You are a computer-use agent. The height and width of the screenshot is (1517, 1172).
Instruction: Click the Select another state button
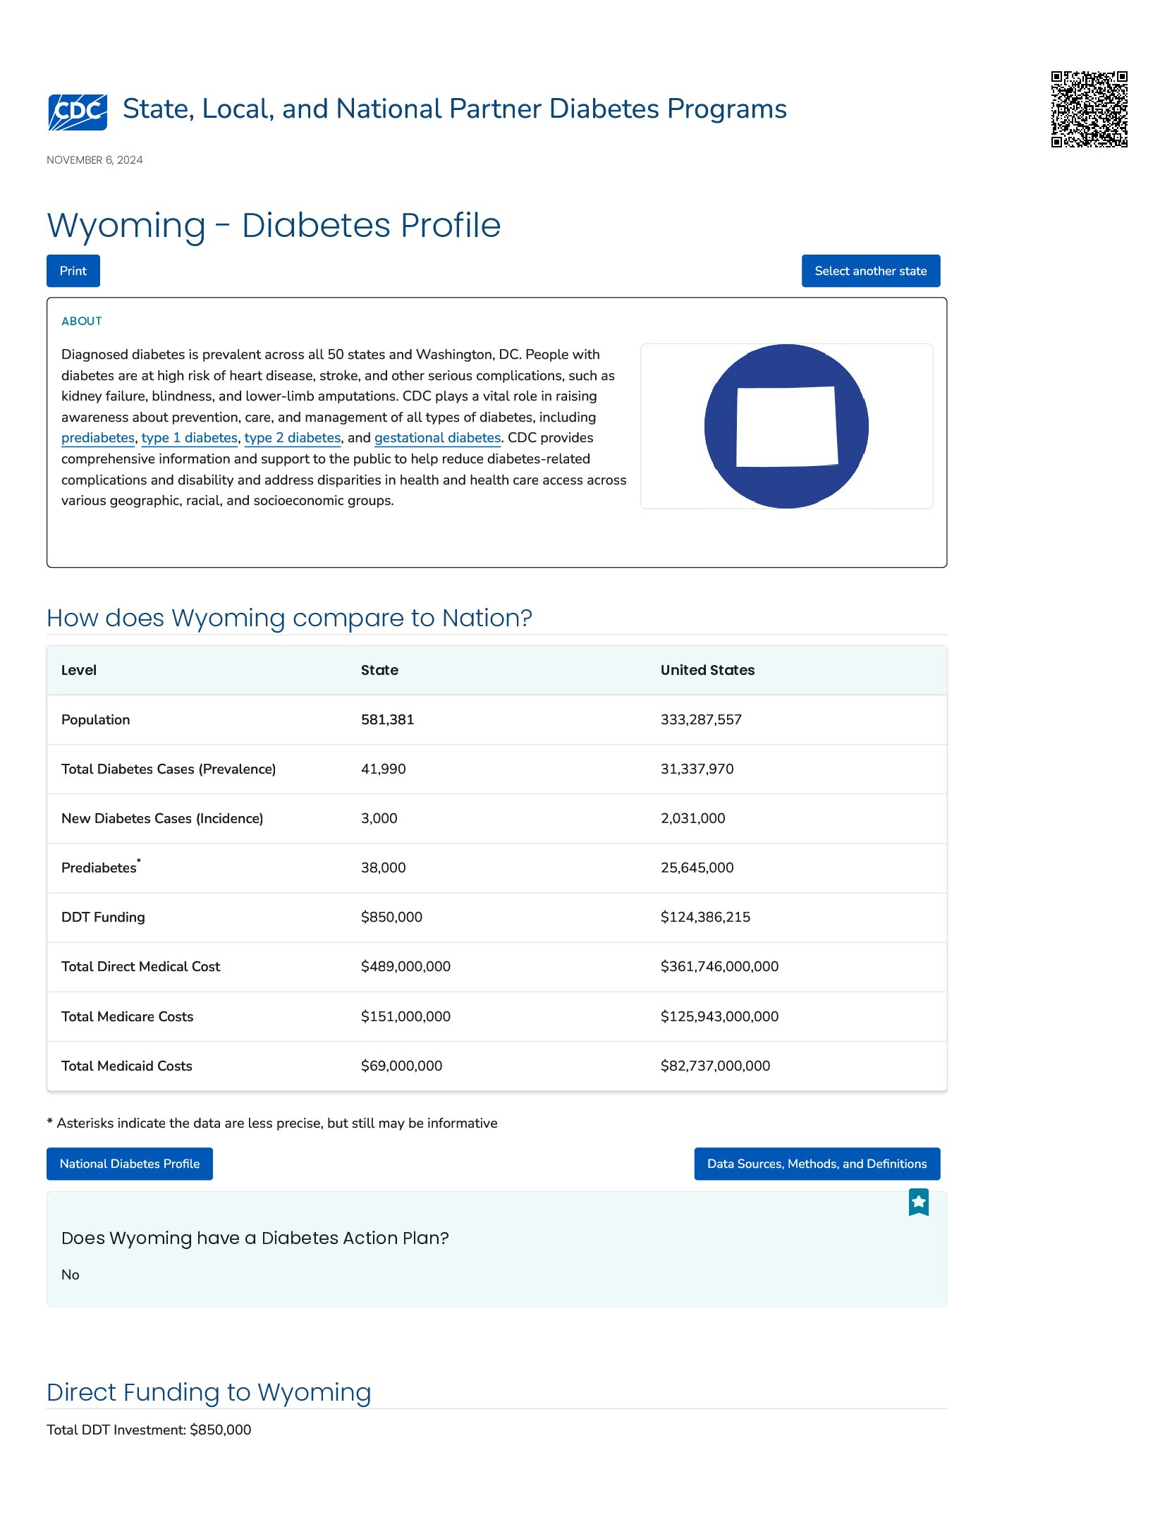[x=870, y=271]
